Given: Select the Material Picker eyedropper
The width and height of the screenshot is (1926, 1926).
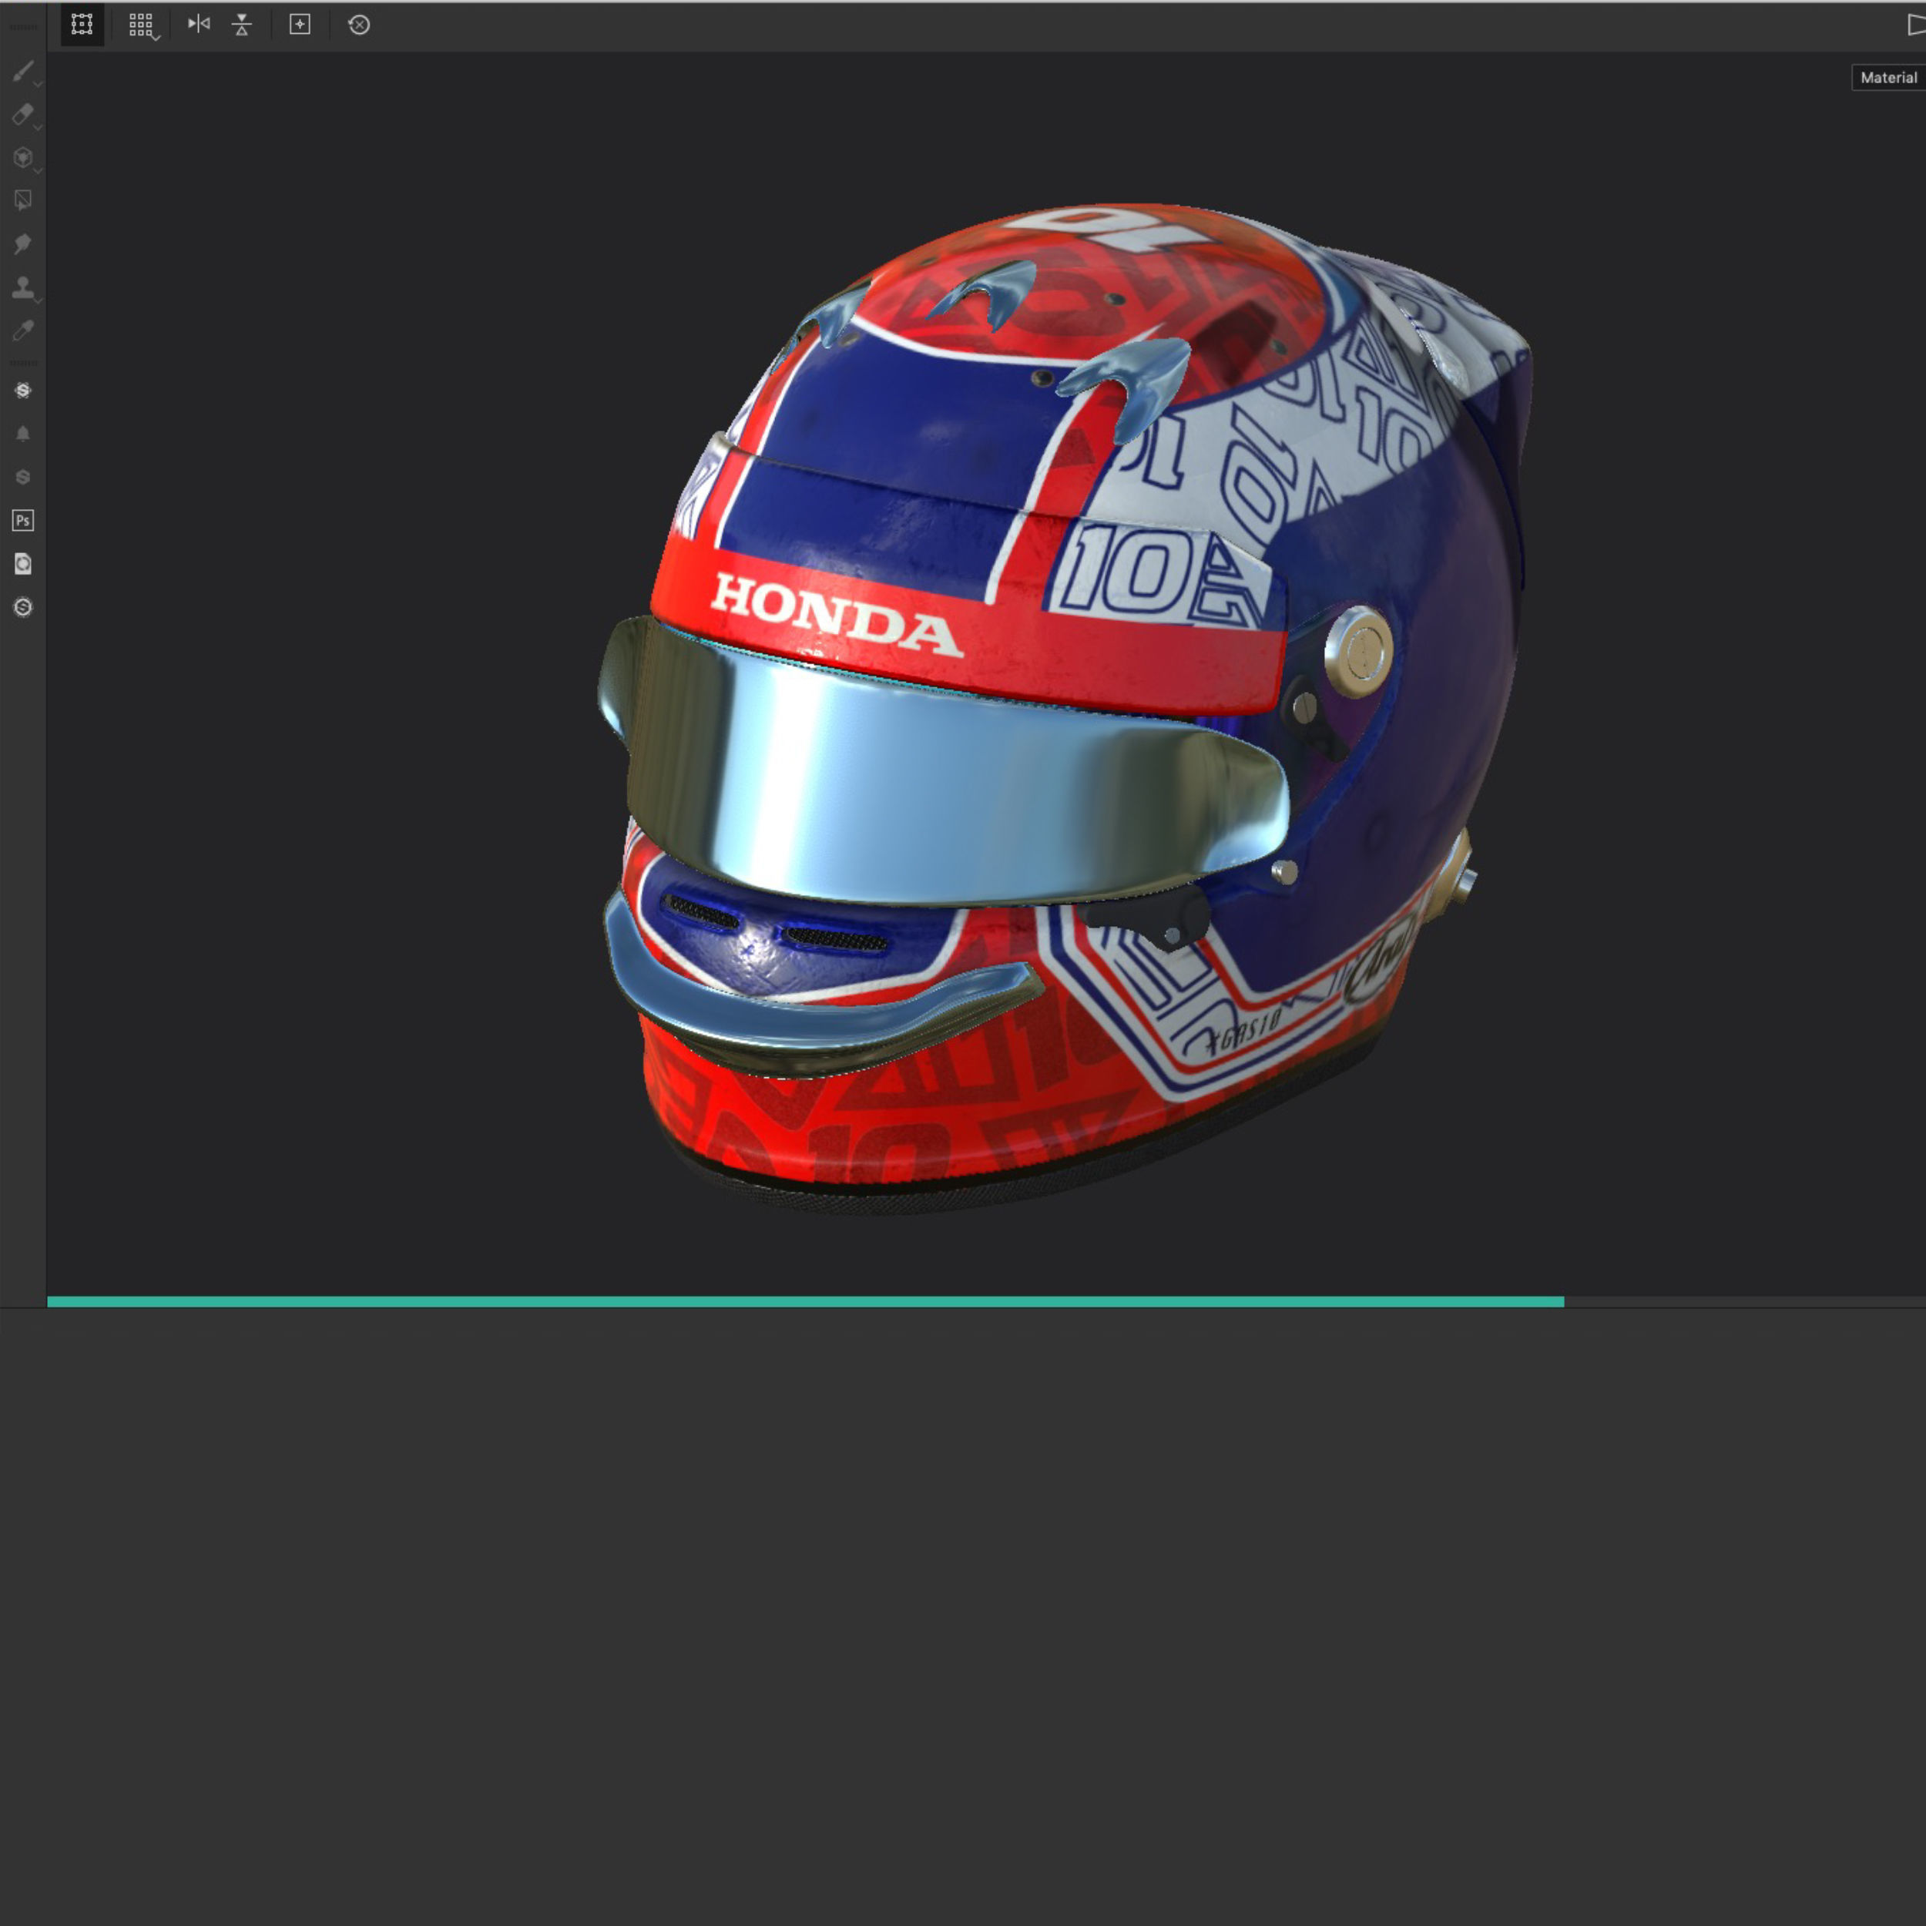Looking at the screenshot, I should point(23,330).
